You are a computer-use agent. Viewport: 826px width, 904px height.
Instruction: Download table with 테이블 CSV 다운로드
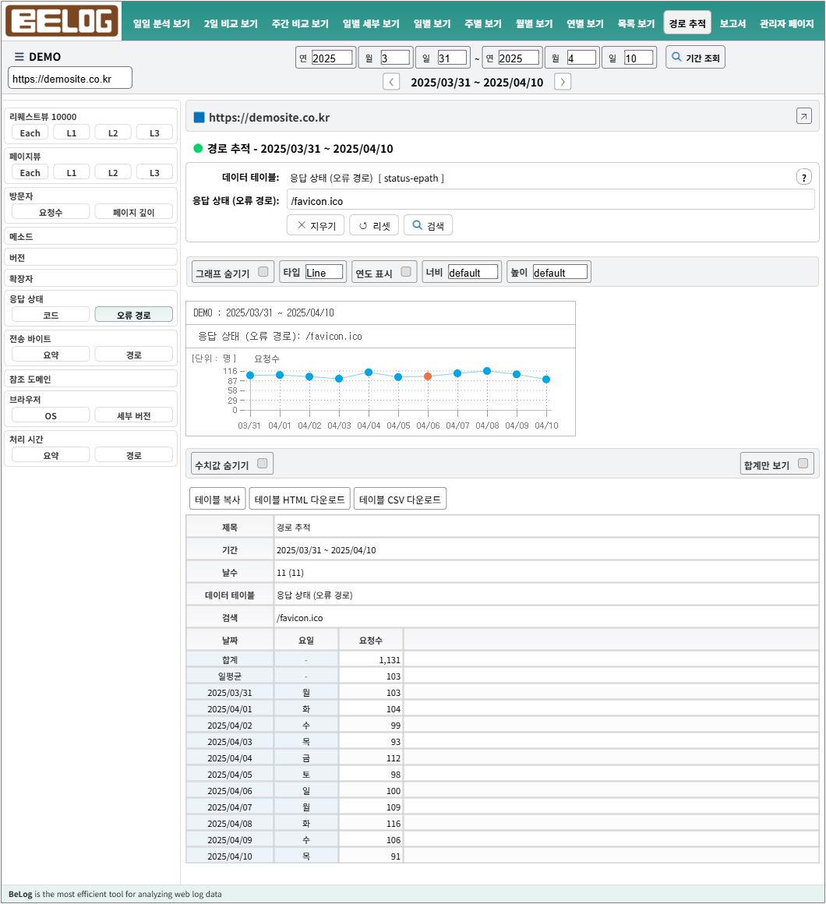pos(400,499)
